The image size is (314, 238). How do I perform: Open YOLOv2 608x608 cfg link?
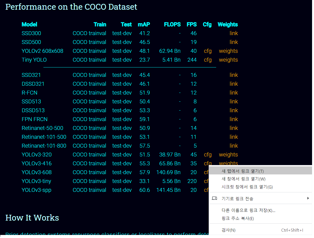[x=208, y=51]
